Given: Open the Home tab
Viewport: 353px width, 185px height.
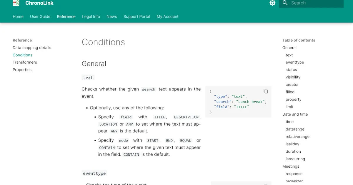Looking at the screenshot, I should click(x=18, y=16).
